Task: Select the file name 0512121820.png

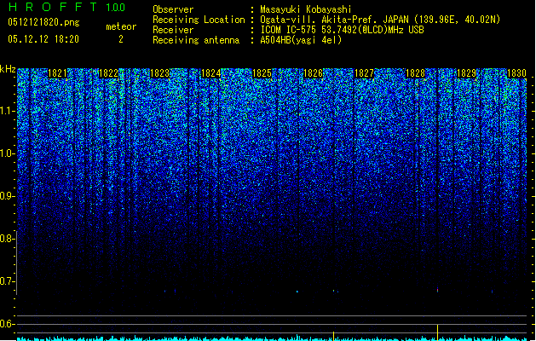Action: click(x=43, y=23)
